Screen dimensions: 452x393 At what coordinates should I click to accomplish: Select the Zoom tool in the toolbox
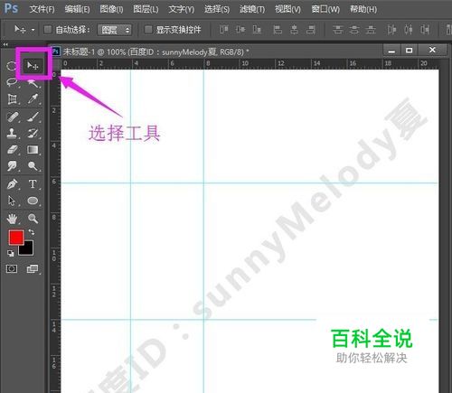click(33, 219)
